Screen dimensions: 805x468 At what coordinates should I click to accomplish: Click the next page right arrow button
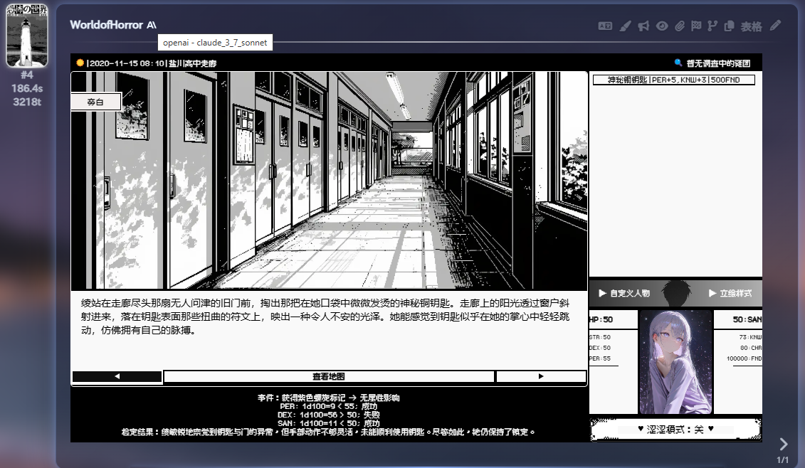541,376
